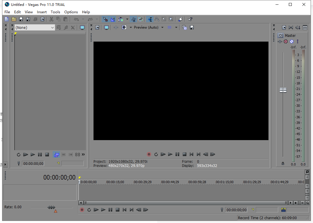Open the (None) trimmer media dropdown
This screenshot has height=223, width=313.
point(35,27)
